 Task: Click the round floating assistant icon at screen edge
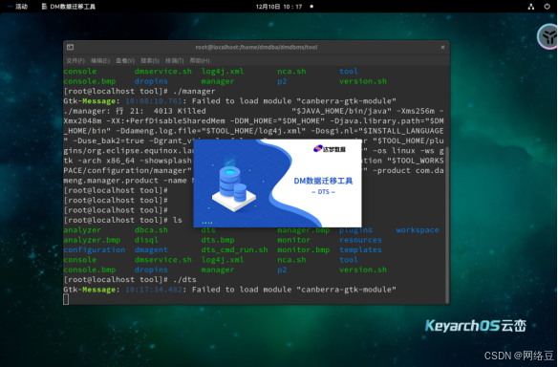coord(548,36)
